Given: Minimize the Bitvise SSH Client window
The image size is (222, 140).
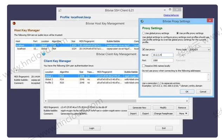Looking at the screenshot, I should coord(165,10).
